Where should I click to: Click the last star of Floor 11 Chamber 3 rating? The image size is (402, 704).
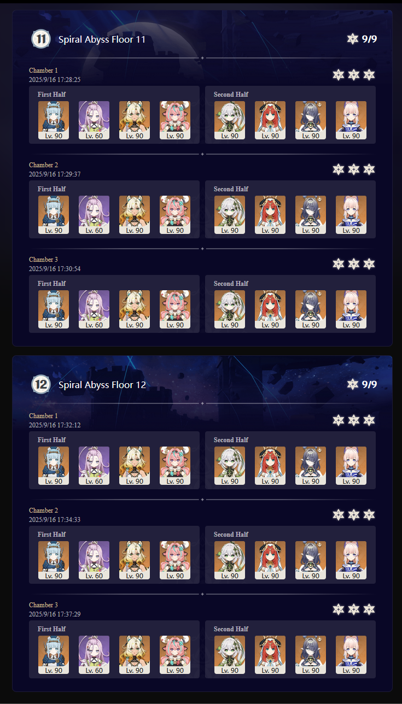point(369,264)
